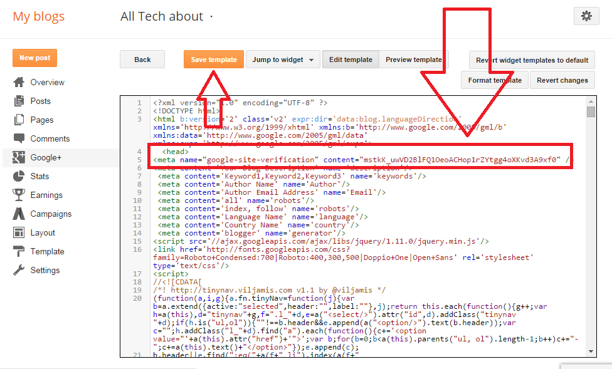Image resolution: width=612 pixels, height=369 pixels.
Task: Click the orange Save template button
Action: pos(214,60)
